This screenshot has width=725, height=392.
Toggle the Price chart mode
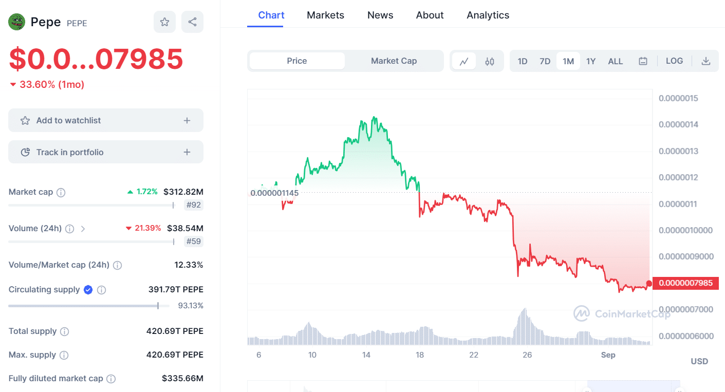(297, 61)
